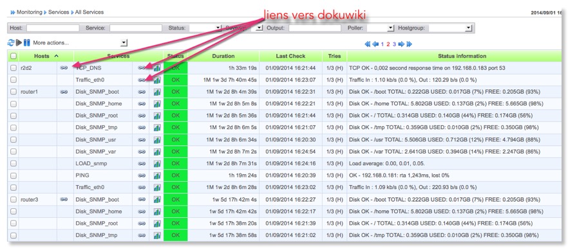
Task: Go to page 3
Action: (394, 44)
